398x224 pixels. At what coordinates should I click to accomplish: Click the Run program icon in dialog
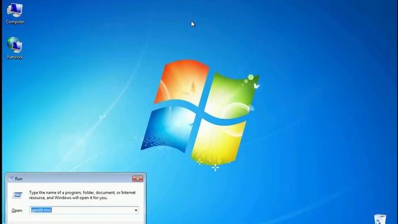[x=17, y=195]
